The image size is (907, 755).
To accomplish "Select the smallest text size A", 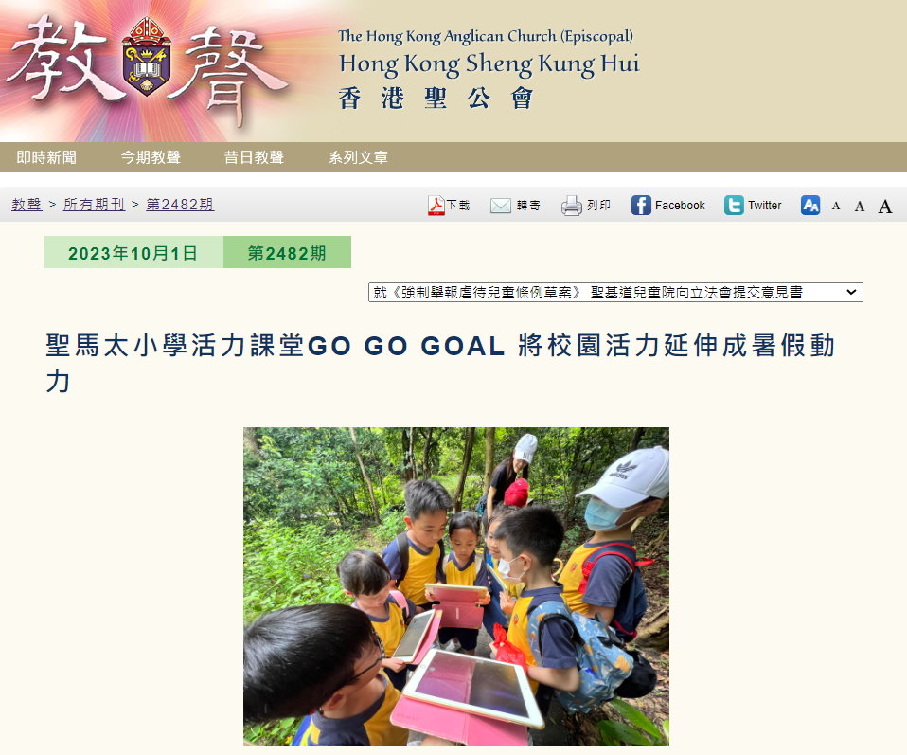I will (x=836, y=206).
